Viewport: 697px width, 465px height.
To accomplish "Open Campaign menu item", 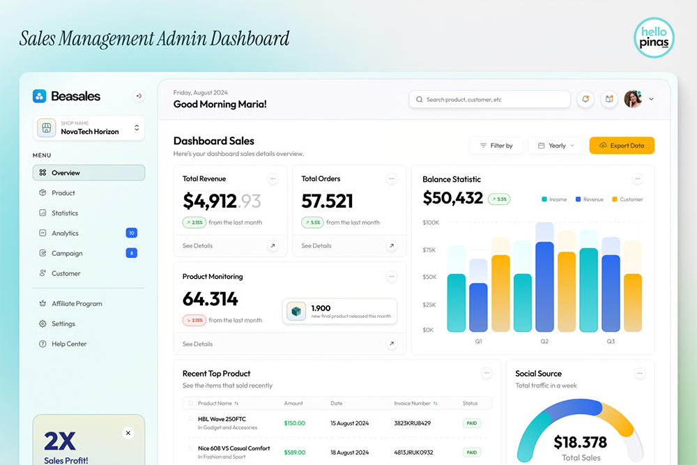I will click(67, 253).
